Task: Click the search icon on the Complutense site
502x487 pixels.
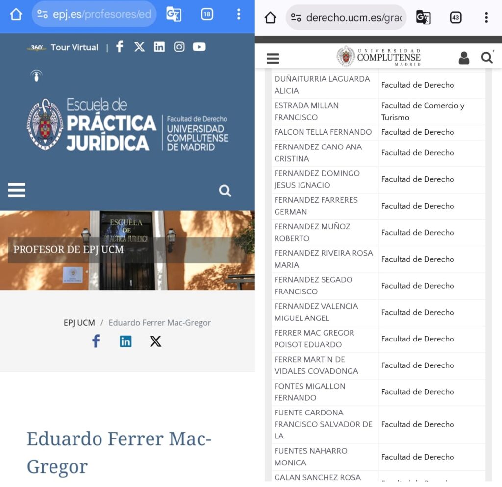Action: point(487,58)
